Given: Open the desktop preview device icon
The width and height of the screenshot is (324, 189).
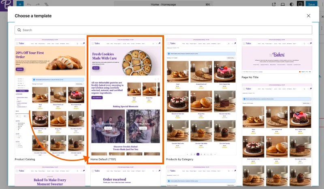Looking at the screenshot, I should [283, 4].
